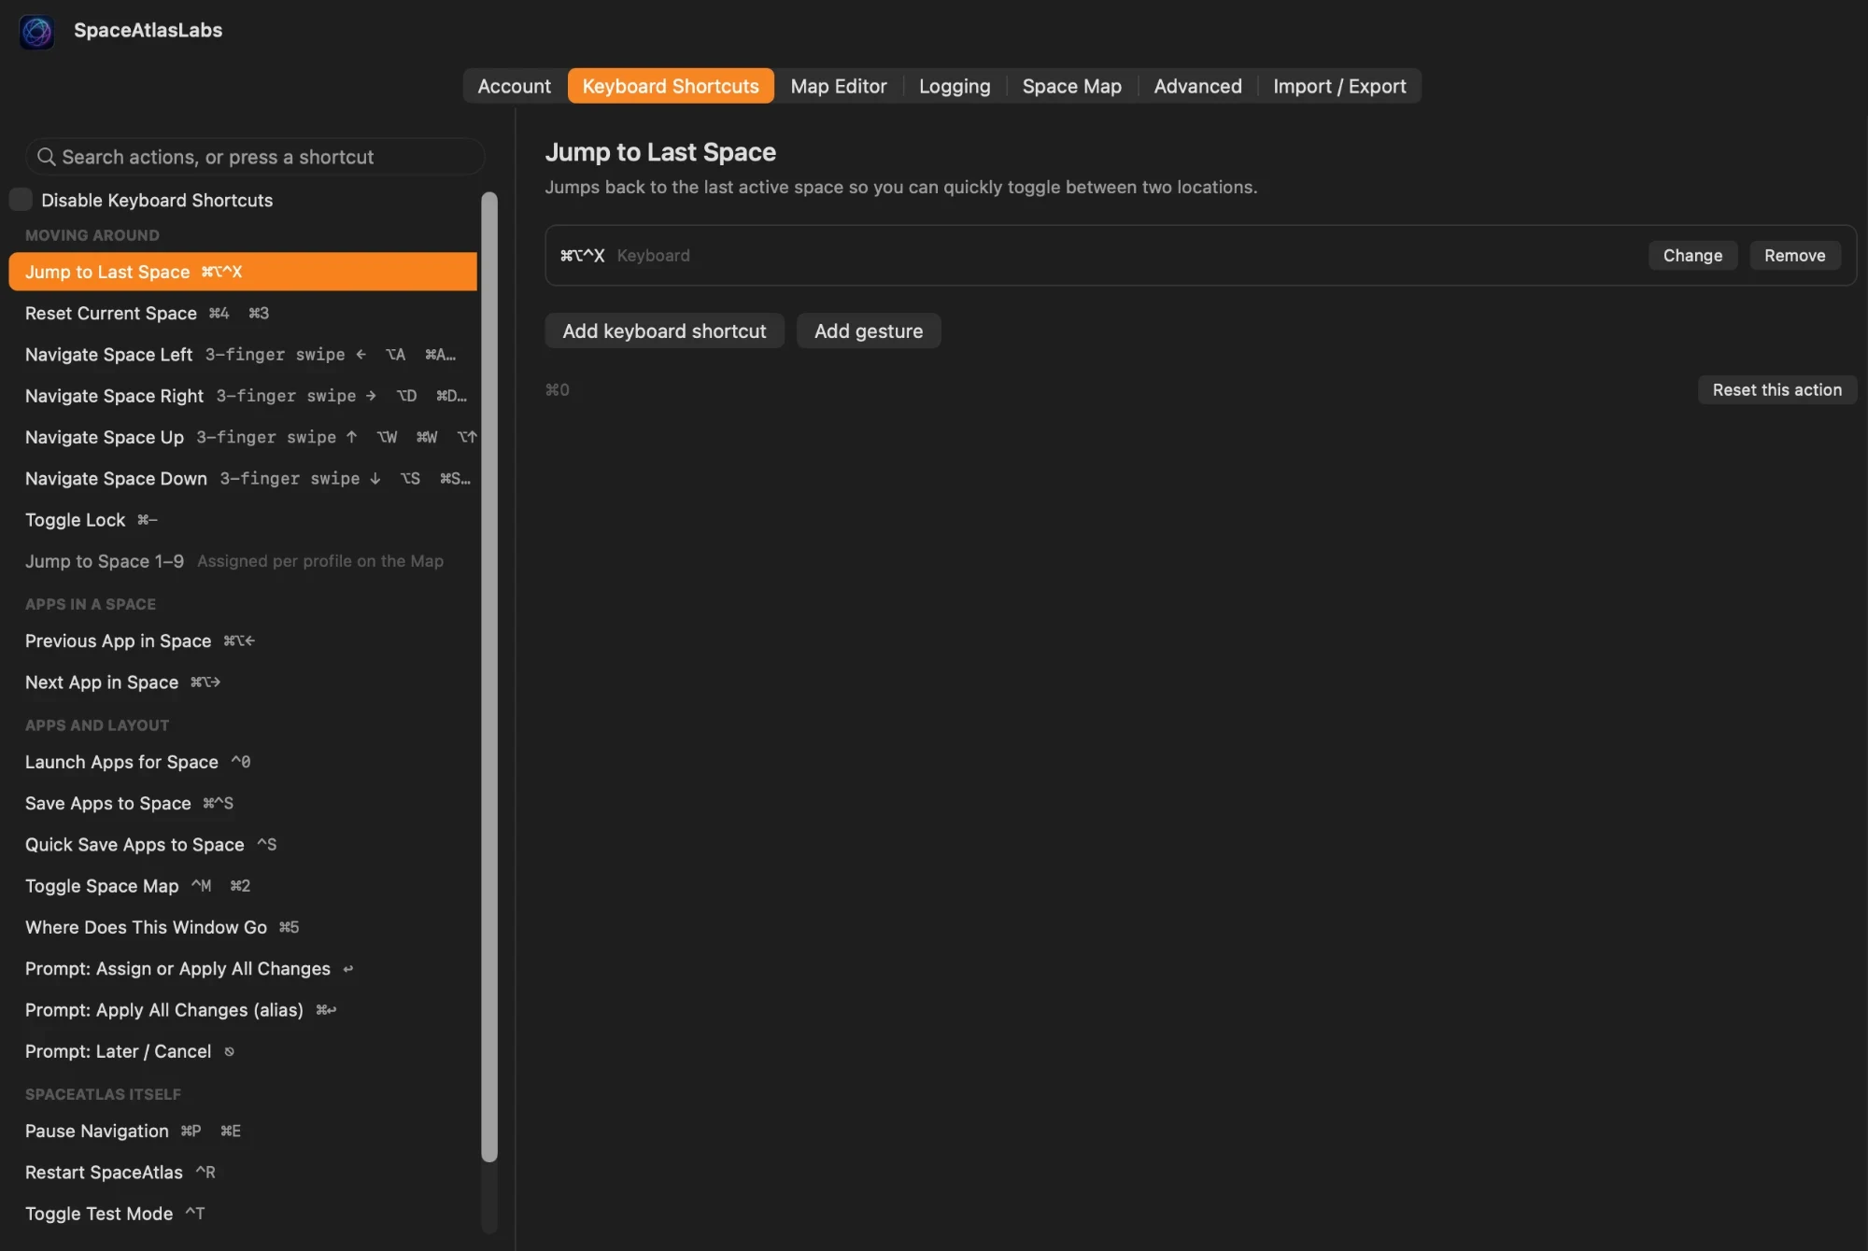Open the Logging tab
Screen dimensions: 1868x1251
(955, 86)
